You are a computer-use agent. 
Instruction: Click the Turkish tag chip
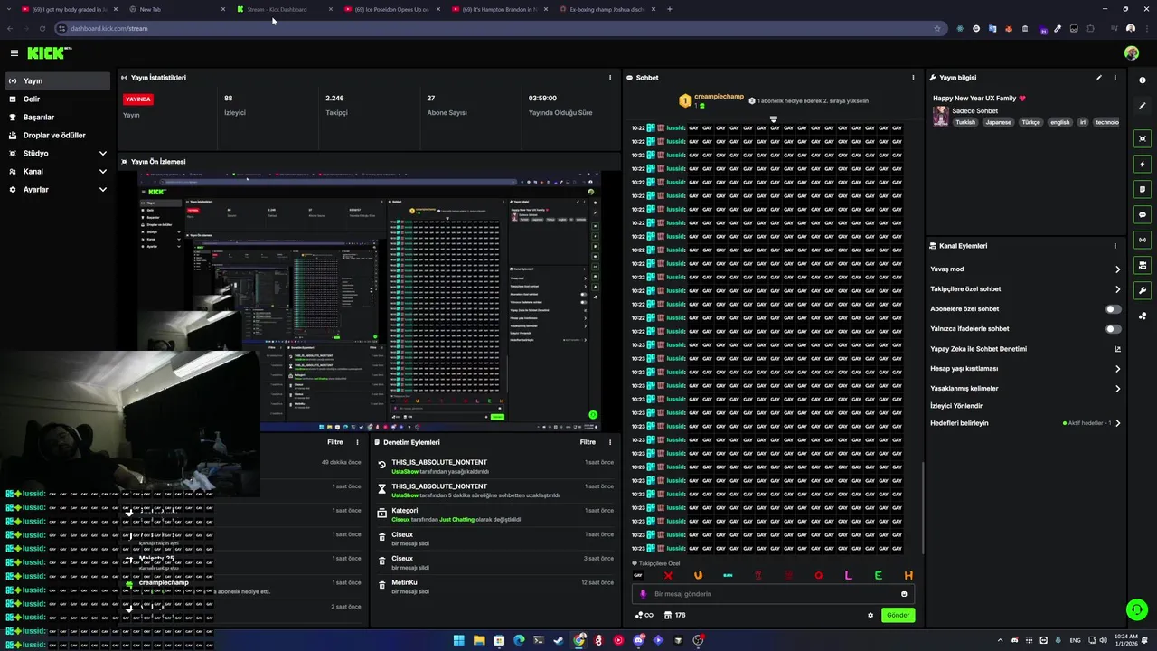coord(965,122)
